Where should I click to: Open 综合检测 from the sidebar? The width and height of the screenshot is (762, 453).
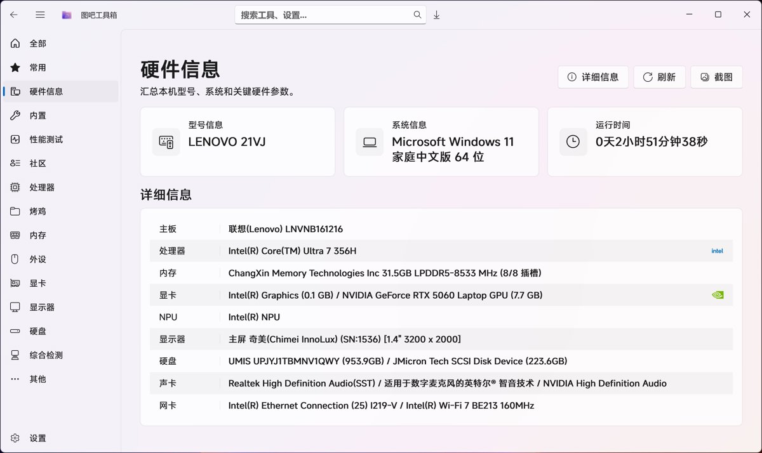point(60,355)
